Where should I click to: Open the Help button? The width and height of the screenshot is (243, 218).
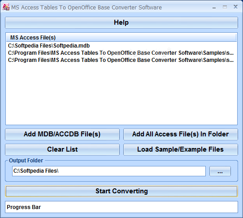point(121,22)
